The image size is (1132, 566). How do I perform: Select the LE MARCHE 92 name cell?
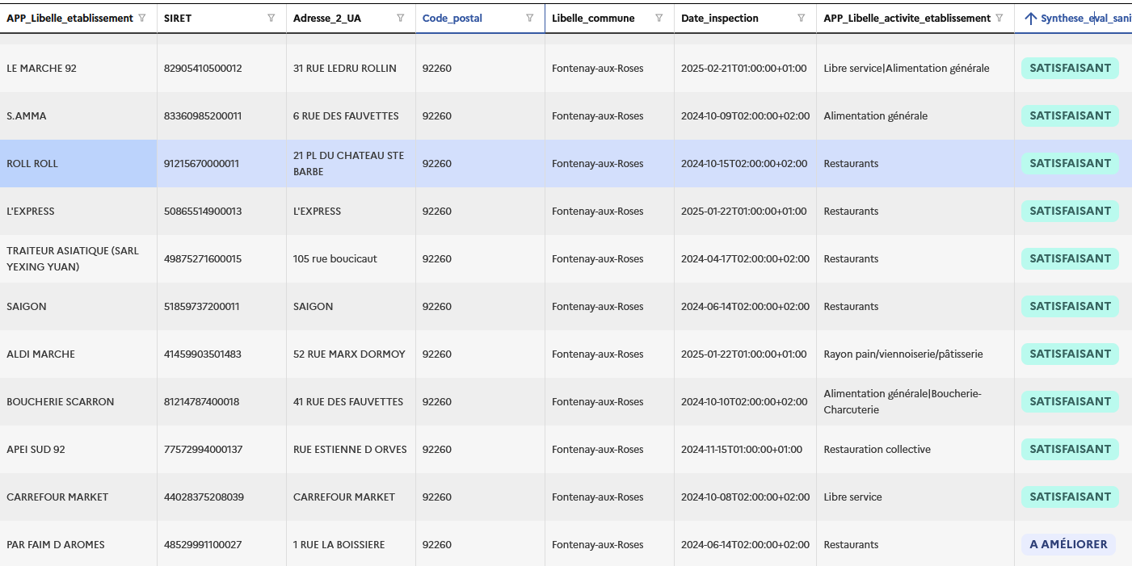coord(78,68)
